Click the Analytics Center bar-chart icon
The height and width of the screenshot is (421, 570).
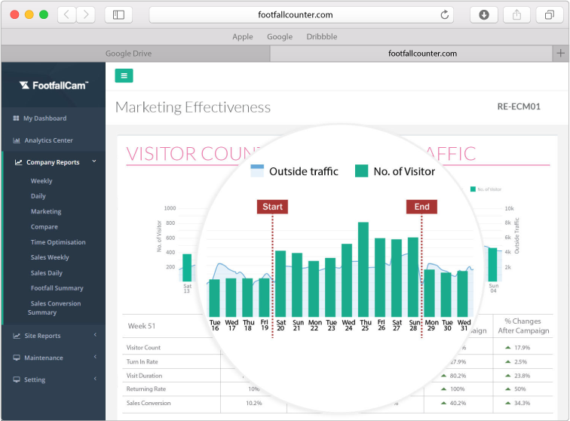(17, 140)
